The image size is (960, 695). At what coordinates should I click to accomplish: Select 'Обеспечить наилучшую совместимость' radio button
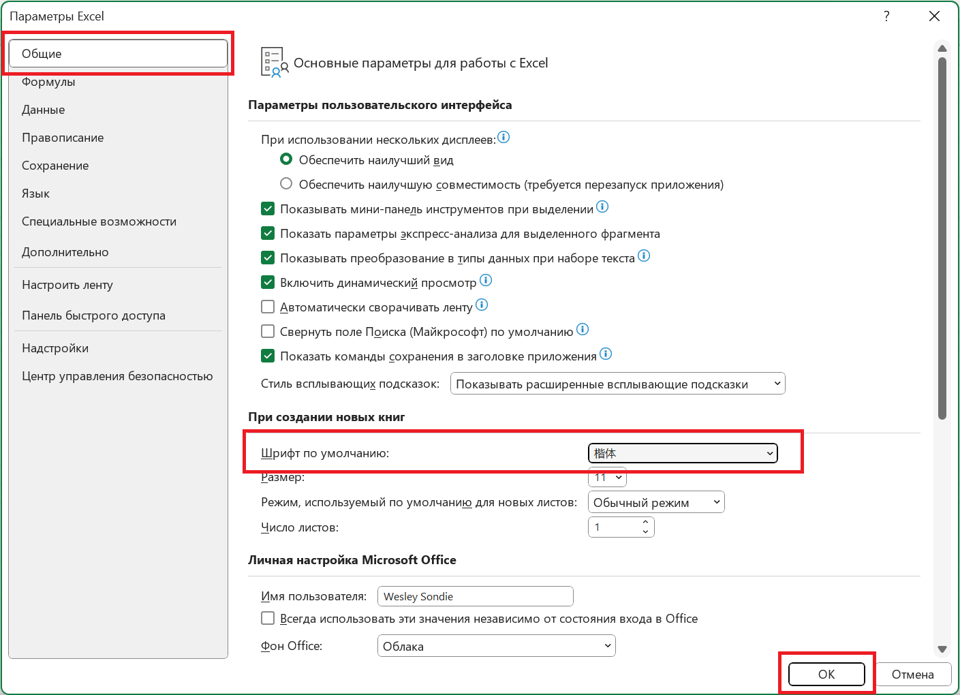pos(286,183)
